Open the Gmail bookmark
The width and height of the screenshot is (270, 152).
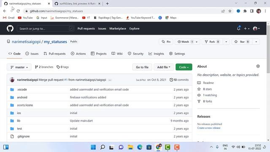click(9, 18)
